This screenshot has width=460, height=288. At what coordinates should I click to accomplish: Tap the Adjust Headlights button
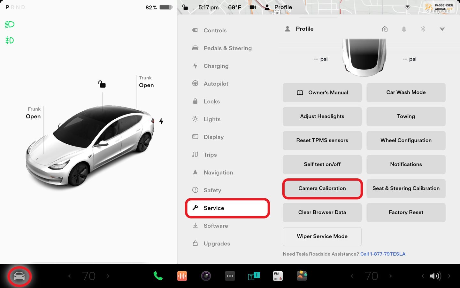click(x=322, y=116)
